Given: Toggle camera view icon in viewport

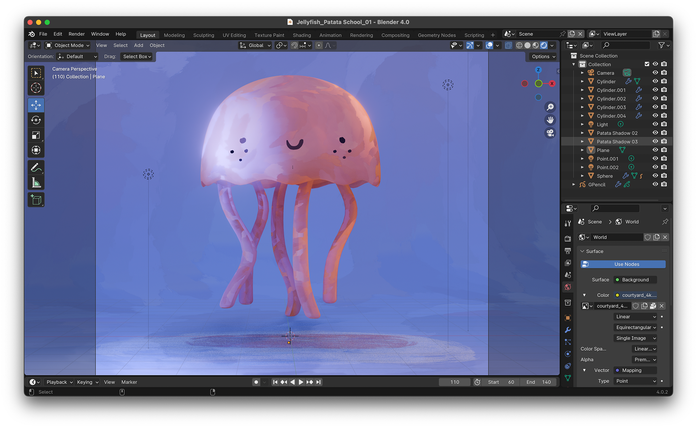Looking at the screenshot, I should pos(550,133).
